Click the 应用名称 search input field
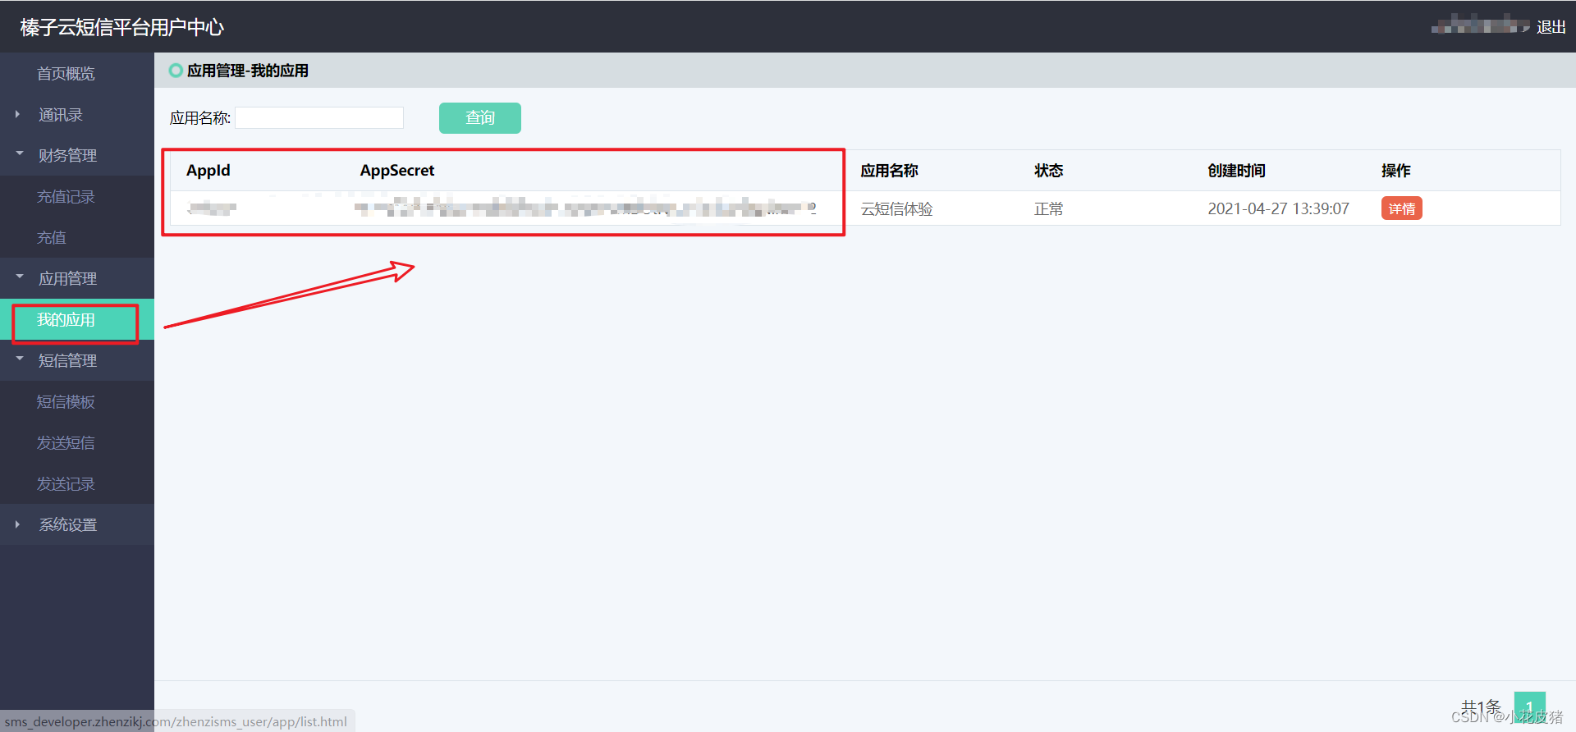The height and width of the screenshot is (732, 1576). click(x=319, y=118)
